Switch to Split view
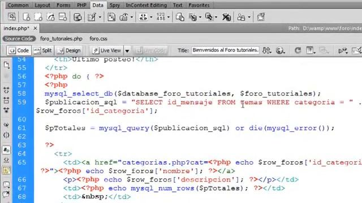The image size is (362, 203). tap(43, 50)
